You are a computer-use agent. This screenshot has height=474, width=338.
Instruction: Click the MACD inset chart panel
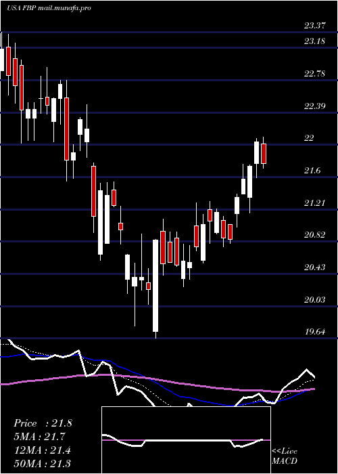(186, 440)
